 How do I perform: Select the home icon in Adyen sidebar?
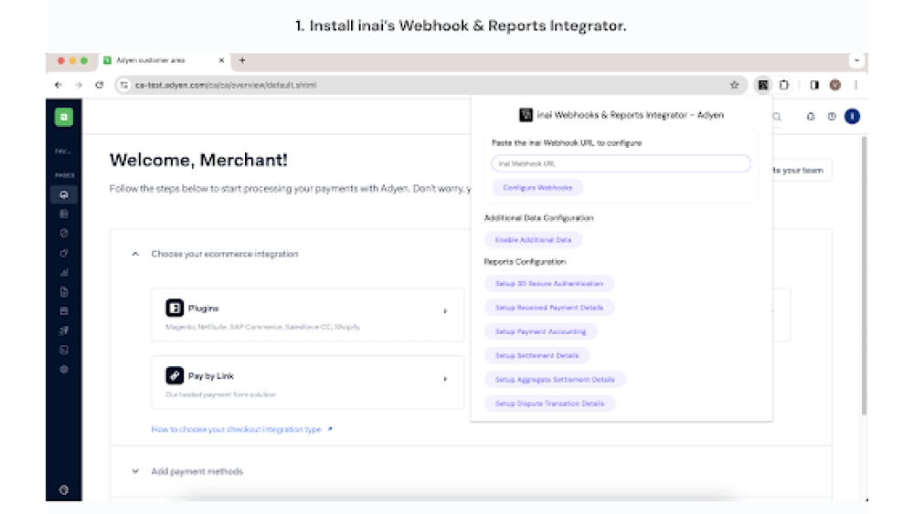pos(64,194)
